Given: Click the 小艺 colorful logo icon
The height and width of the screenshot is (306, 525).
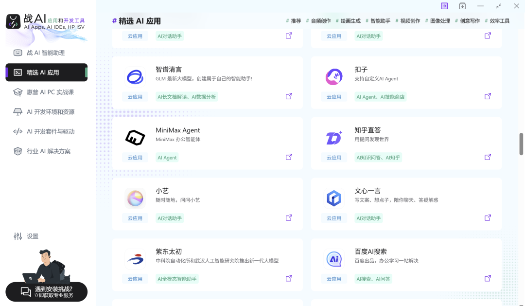Looking at the screenshot, I should (x=135, y=197).
